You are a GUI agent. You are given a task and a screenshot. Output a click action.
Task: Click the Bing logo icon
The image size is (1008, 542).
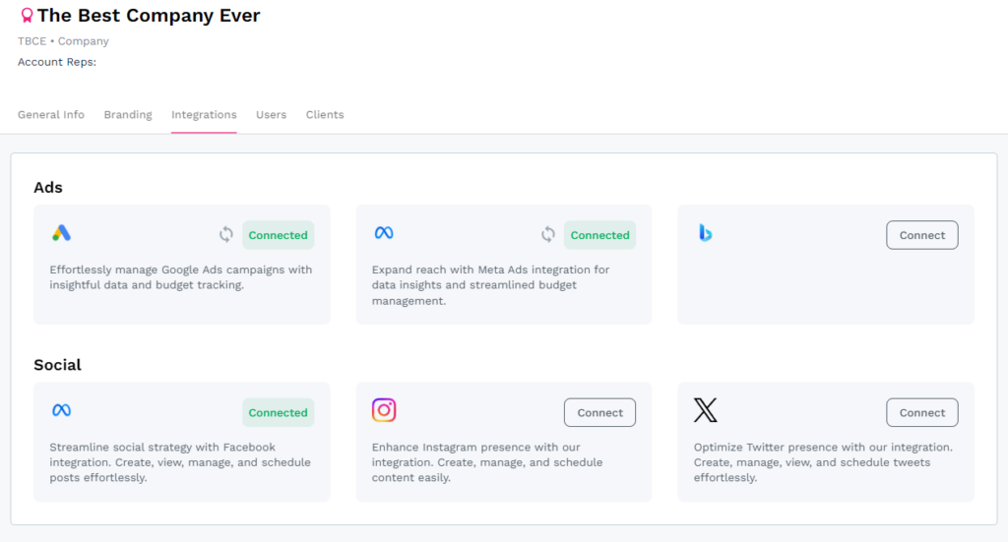(x=705, y=233)
